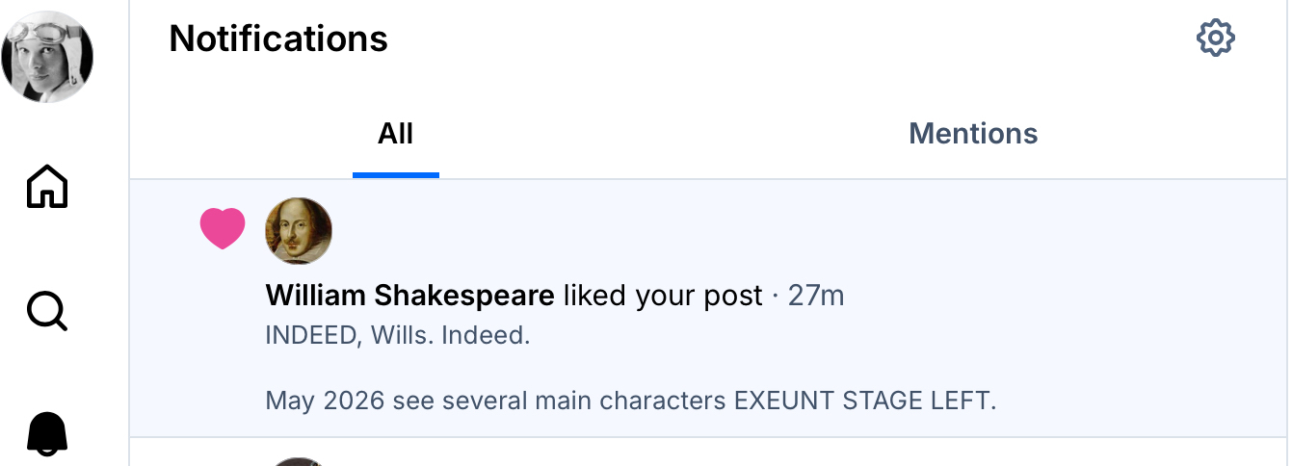Click the Notifications bell icon in sidebar
The height and width of the screenshot is (466, 1292).
point(47,434)
